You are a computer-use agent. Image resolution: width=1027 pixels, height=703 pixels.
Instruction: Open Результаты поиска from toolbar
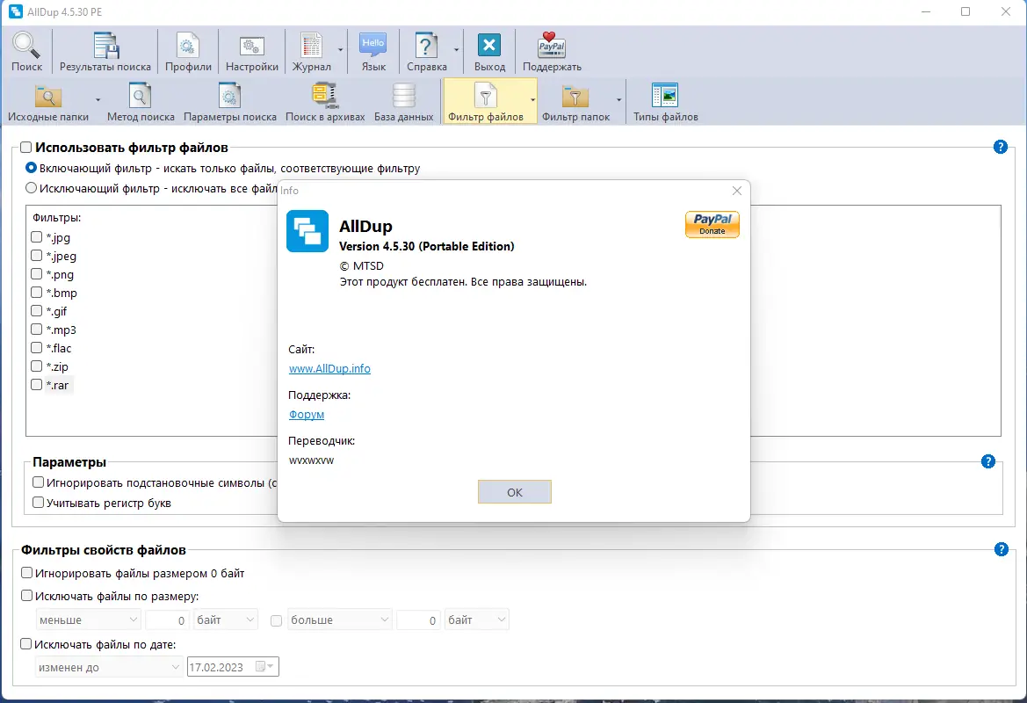pyautogui.click(x=105, y=51)
